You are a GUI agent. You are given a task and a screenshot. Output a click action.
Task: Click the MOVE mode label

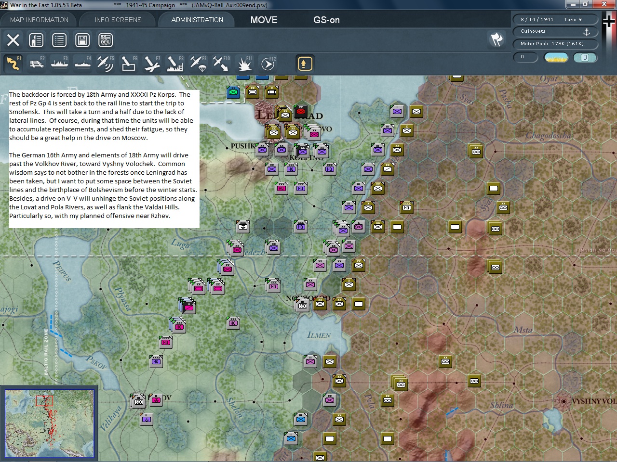(x=264, y=20)
